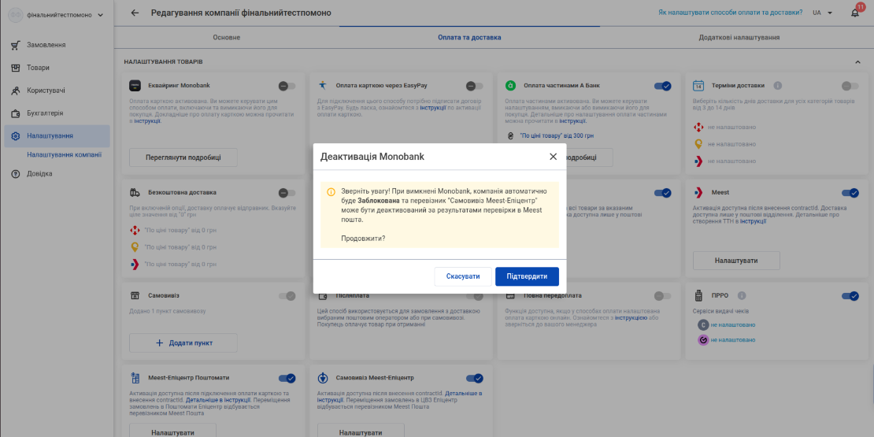Cancel the dialog with Скасувати

463,276
